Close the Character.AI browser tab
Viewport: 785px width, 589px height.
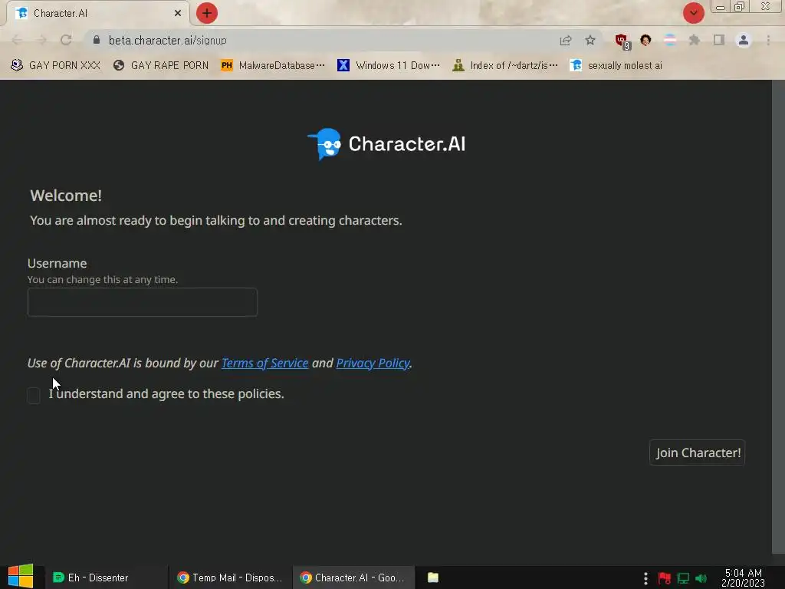coord(178,13)
